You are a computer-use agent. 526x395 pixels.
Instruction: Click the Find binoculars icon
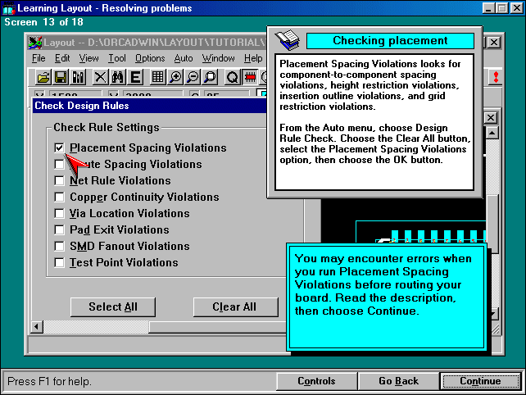coord(118,77)
